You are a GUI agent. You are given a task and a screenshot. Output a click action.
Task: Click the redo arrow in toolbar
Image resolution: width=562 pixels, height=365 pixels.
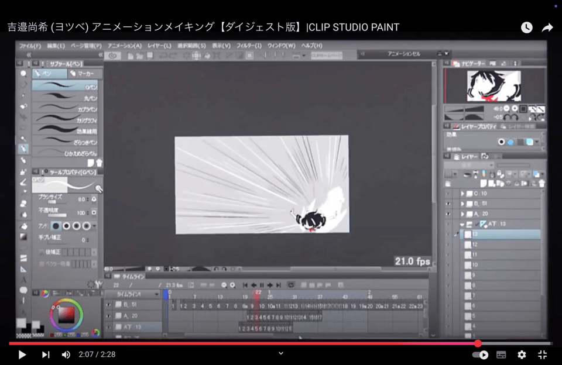pos(173,56)
